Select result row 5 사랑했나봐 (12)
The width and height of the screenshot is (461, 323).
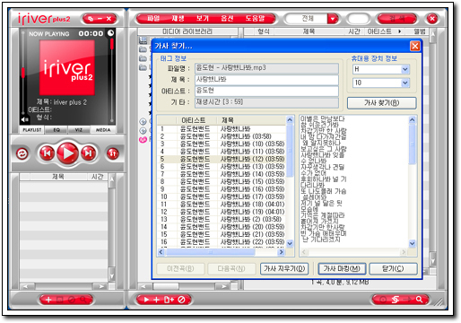[x=222, y=159]
